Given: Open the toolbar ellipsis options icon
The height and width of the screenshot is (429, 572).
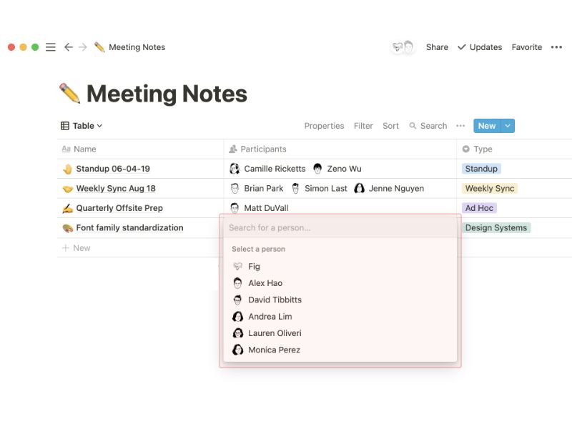Looking at the screenshot, I should pyautogui.click(x=460, y=126).
